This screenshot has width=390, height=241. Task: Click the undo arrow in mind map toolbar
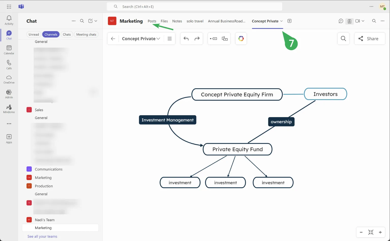click(x=186, y=39)
